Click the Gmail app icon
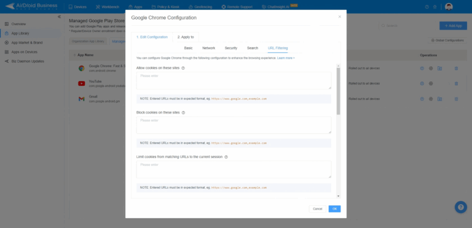 point(82,99)
